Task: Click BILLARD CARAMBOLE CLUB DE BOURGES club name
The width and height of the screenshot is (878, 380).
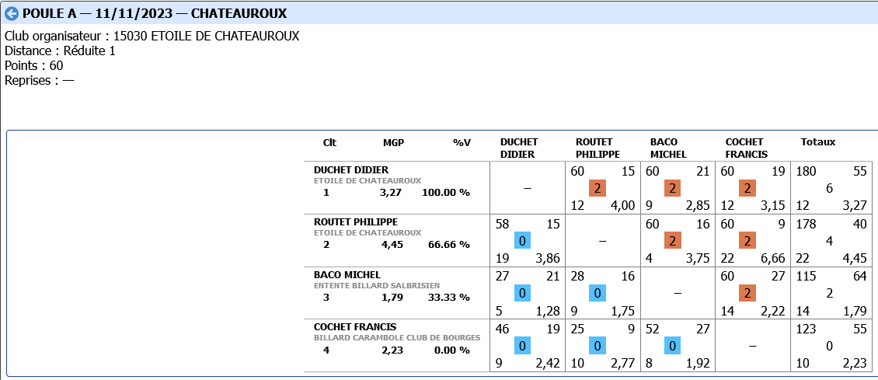Action: tap(397, 337)
